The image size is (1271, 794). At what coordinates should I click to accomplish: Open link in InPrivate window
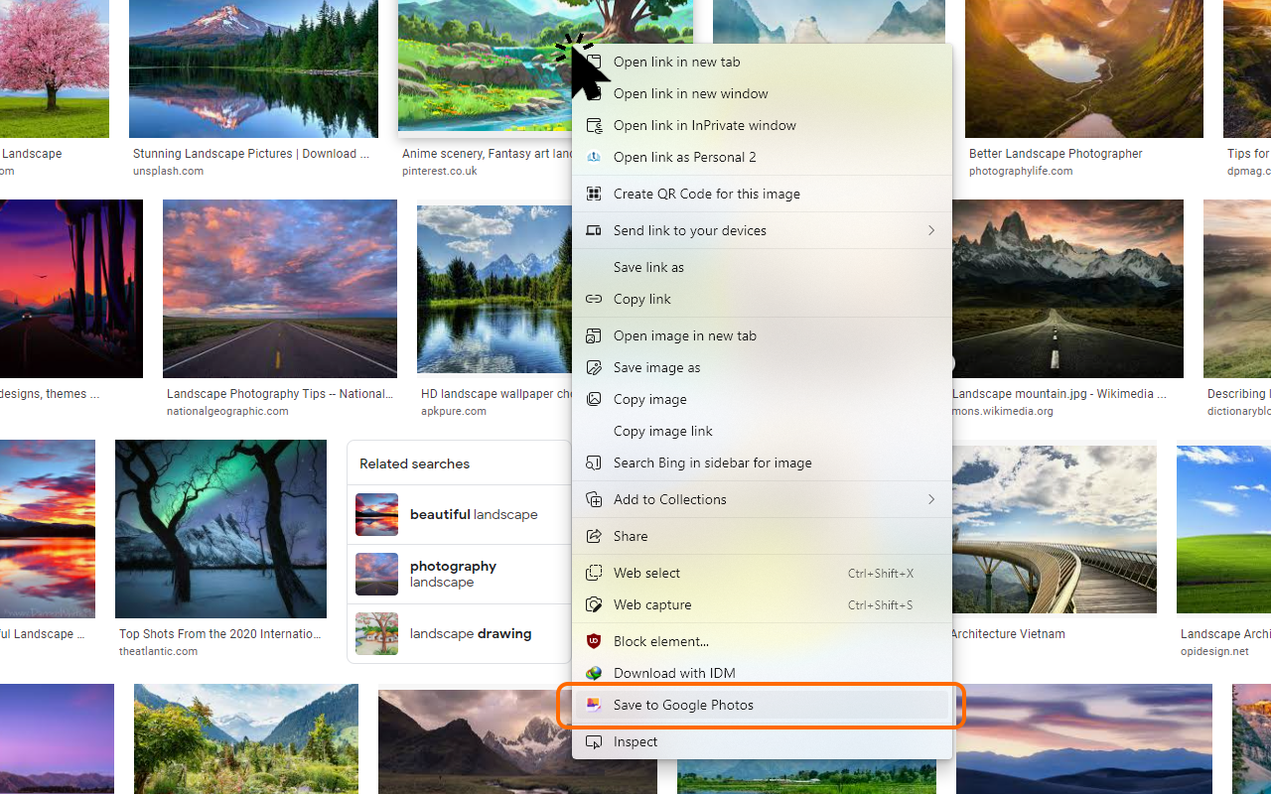point(704,125)
